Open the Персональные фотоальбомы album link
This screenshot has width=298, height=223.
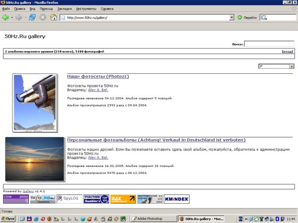(x=156, y=140)
